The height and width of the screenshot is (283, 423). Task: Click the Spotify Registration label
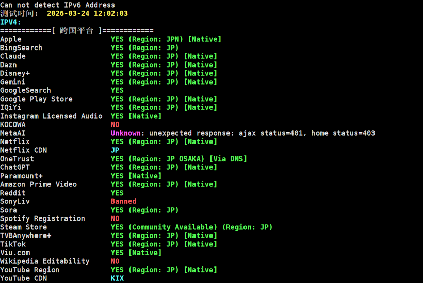pyautogui.click(x=42, y=218)
